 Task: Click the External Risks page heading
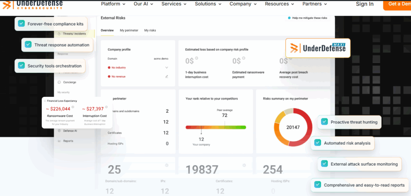(113, 18)
